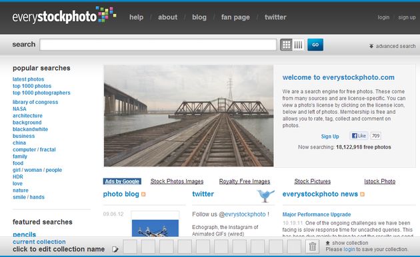The height and width of the screenshot is (257, 420).
Task: Open the about page
Action: click(168, 17)
